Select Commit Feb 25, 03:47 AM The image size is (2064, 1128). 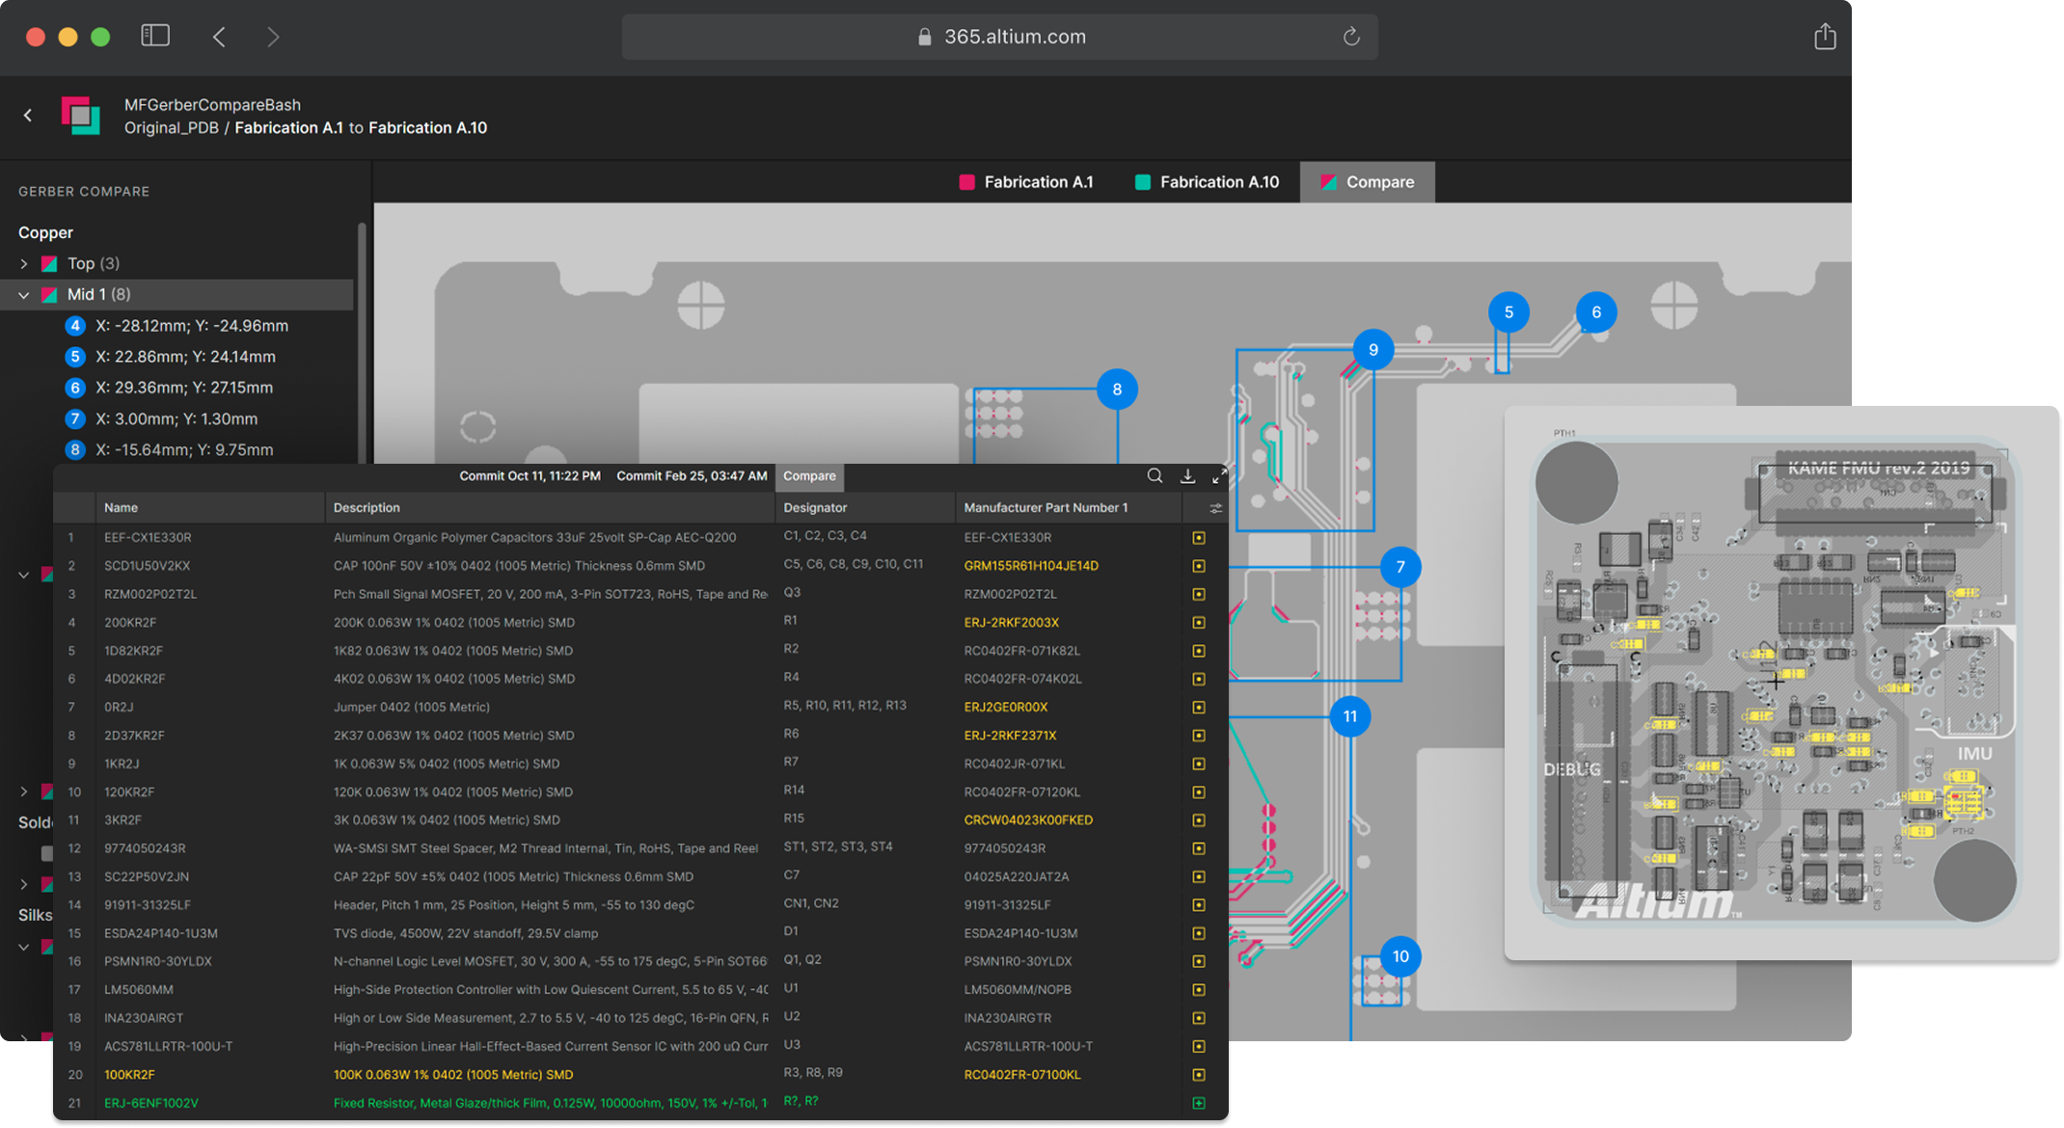[x=692, y=476]
